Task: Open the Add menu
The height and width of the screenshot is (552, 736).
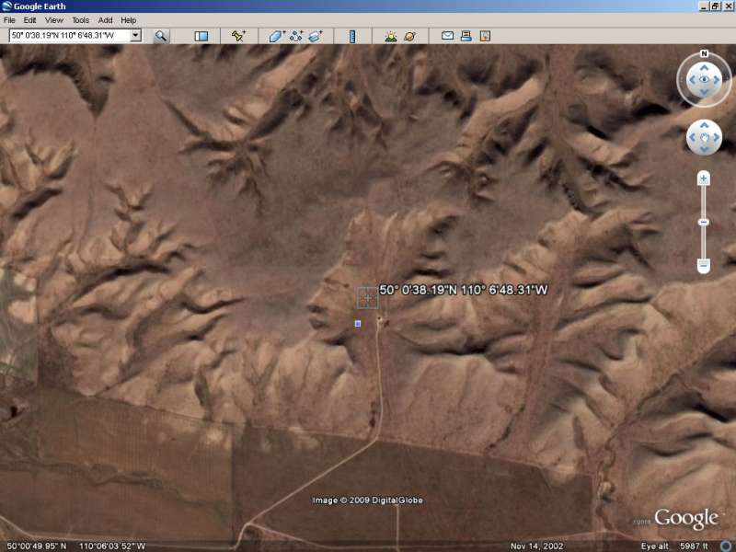Action: [x=105, y=19]
